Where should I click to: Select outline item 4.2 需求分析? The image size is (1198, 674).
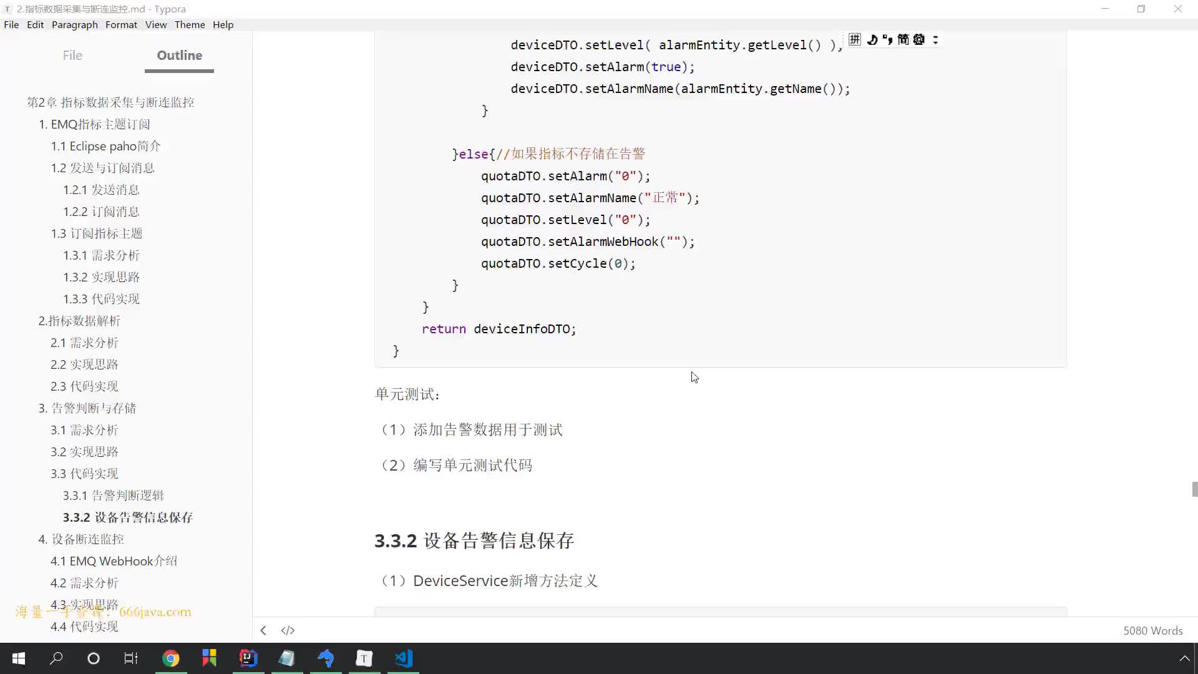(84, 583)
